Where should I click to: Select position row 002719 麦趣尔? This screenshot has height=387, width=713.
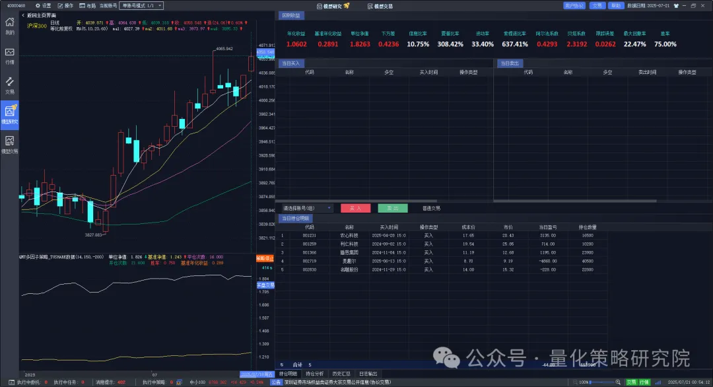[442, 262]
